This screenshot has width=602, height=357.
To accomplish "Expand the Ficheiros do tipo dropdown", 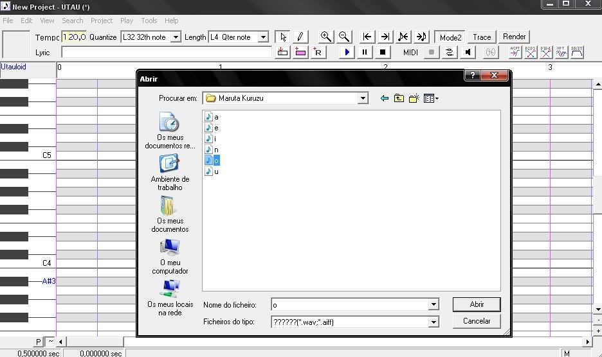I will tap(433, 322).
